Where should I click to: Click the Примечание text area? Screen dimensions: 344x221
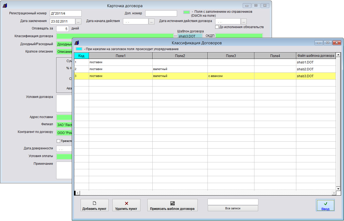pos(64,170)
